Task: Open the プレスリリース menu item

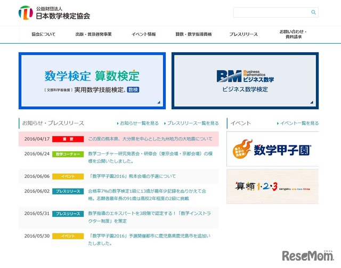Action: pos(243,34)
